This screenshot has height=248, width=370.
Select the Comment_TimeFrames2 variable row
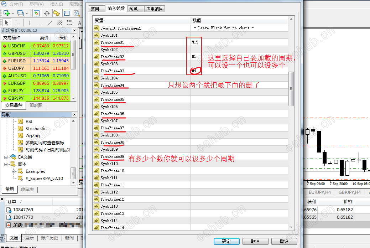click(x=190, y=28)
